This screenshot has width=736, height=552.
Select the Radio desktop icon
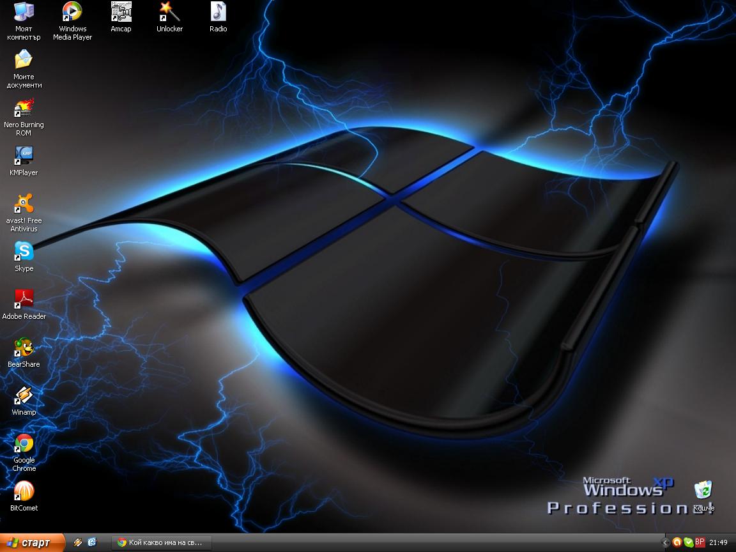click(218, 12)
